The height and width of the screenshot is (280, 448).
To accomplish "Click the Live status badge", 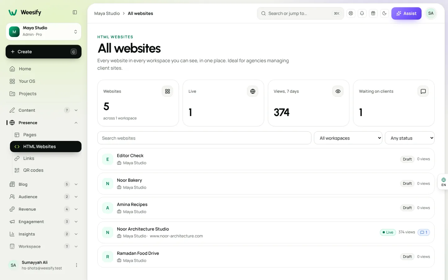I will (388, 232).
